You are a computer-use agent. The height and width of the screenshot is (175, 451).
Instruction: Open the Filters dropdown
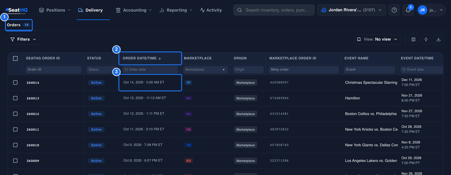(x=23, y=39)
